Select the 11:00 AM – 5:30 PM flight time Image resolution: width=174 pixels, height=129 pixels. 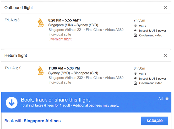pos(64,68)
